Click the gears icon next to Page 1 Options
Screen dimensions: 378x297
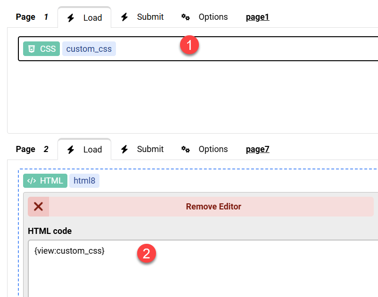pyautogui.click(x=186, y=17)
